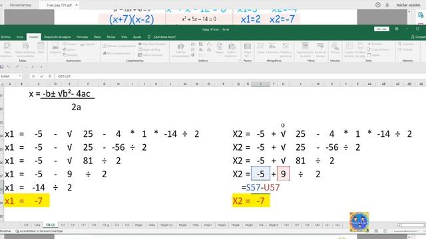This screenshot has width=426, height=239.
Task: Switch to the Archivo tab
Action: (x=6, y=37)
